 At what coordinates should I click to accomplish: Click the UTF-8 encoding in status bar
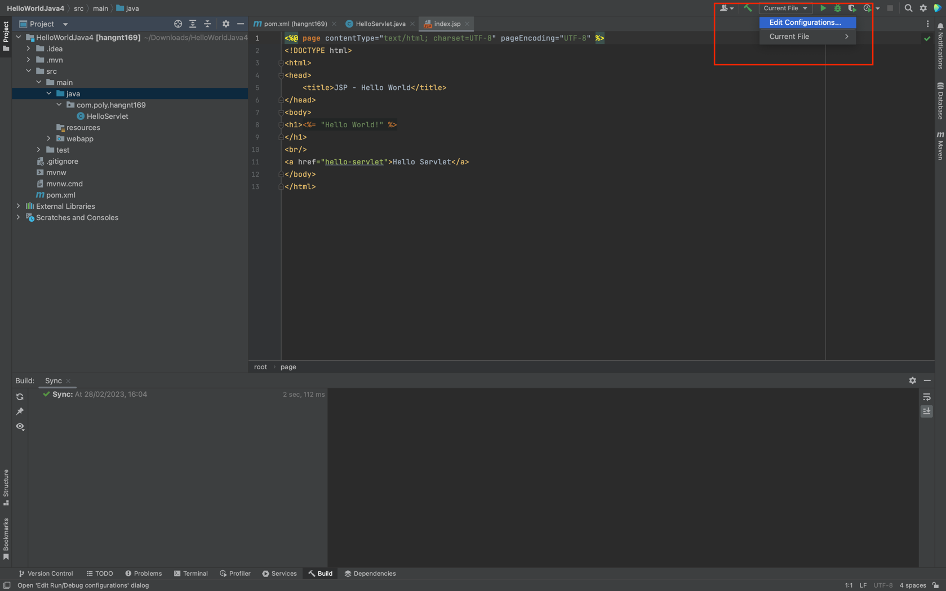883,585
